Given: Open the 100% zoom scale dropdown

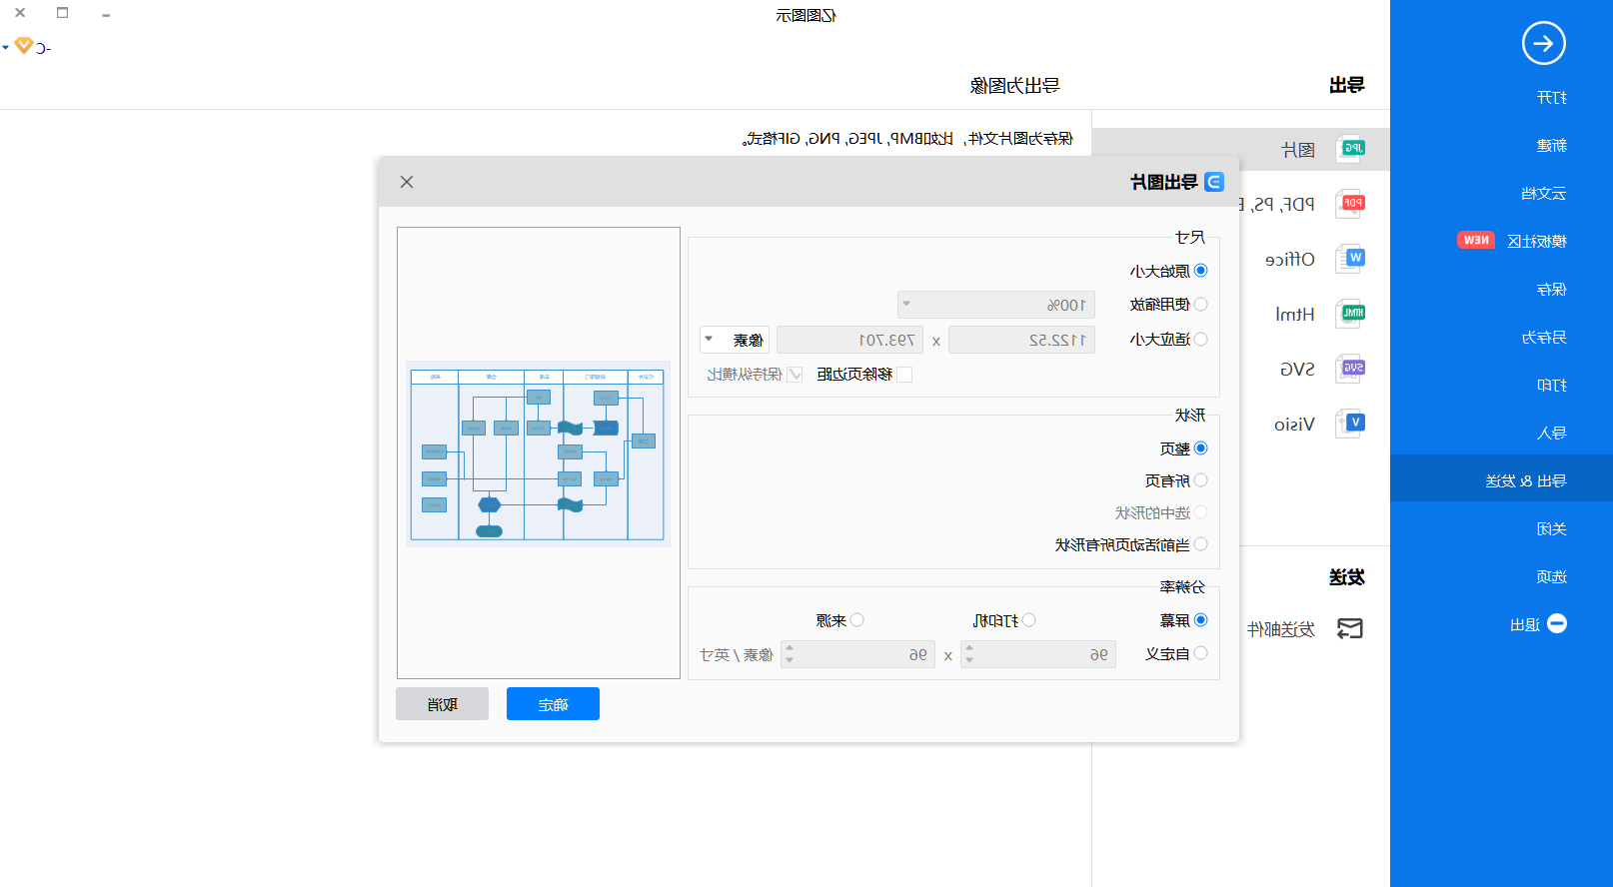Looking at the screenshot, I should click(996, 305).
